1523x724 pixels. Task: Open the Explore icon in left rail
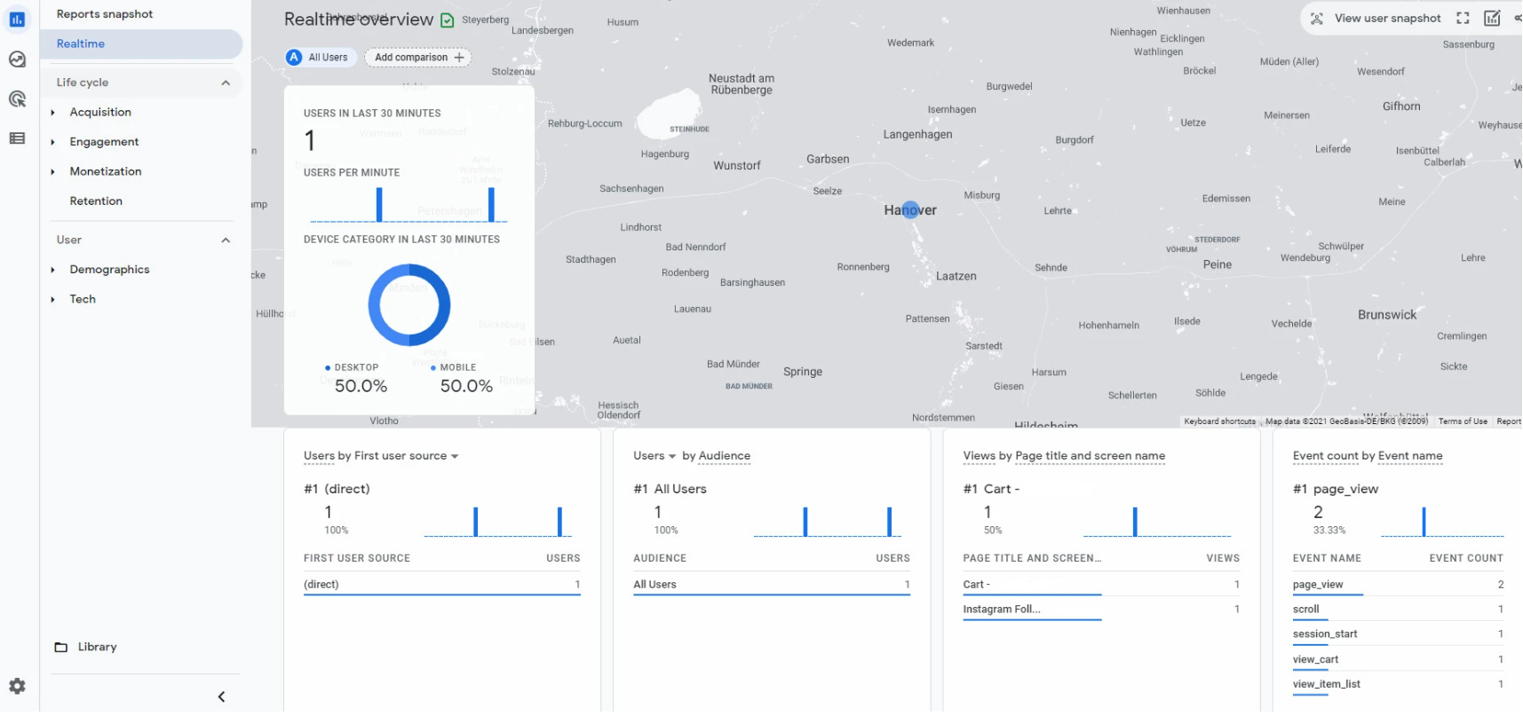17,59
